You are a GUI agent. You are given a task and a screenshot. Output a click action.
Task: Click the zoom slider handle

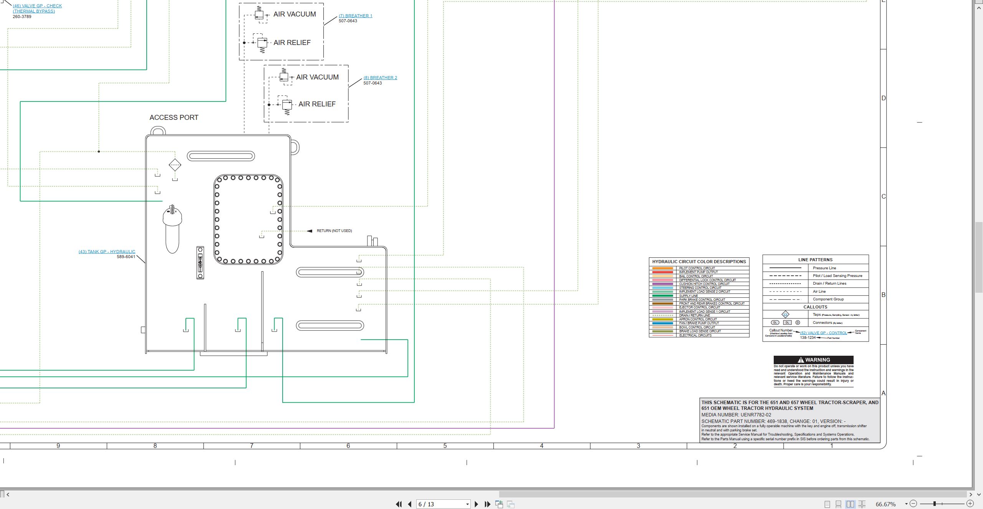click(935, 504)
